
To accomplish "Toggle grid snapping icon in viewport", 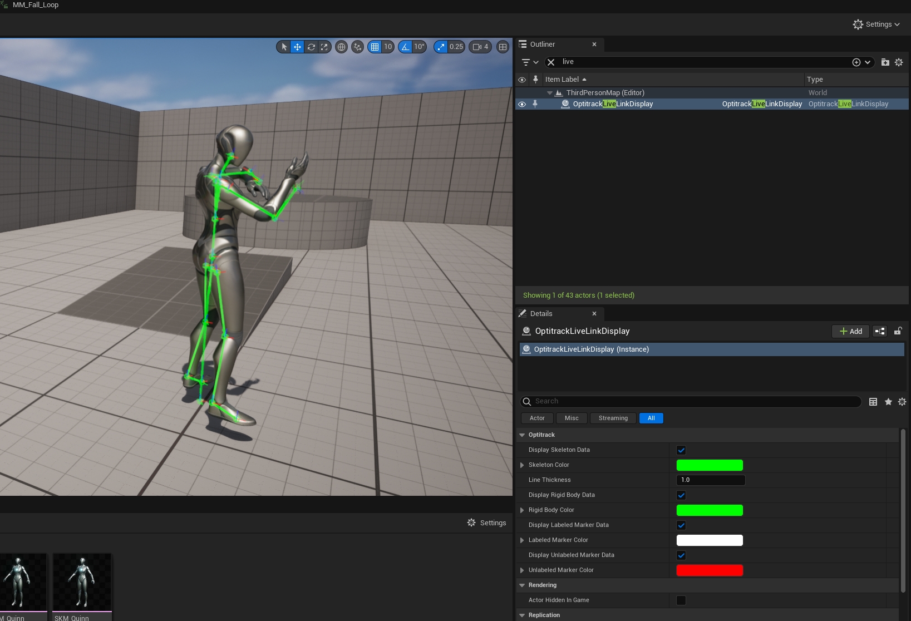I will pyautogui.click(x=375, y=47).
